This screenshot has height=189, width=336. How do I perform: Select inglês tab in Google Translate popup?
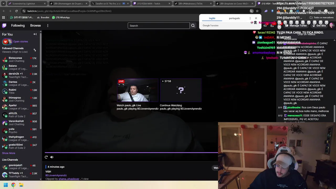[212, 18]
